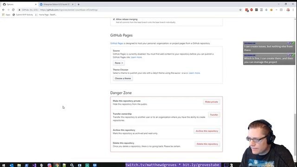Open the new tab plus button
The image size is (297, 167).
pyautogui.click(x=78, y=4)
